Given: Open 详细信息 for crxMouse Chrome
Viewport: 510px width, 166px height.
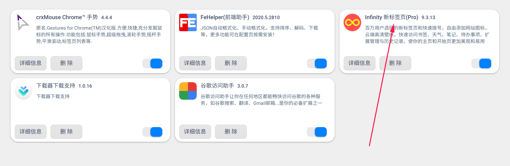Looking at the screenshot, I should point(31,63).
